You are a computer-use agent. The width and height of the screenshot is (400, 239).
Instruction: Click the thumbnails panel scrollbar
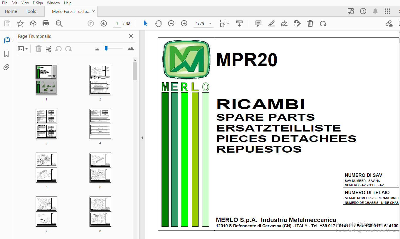[x=135, y=71]
